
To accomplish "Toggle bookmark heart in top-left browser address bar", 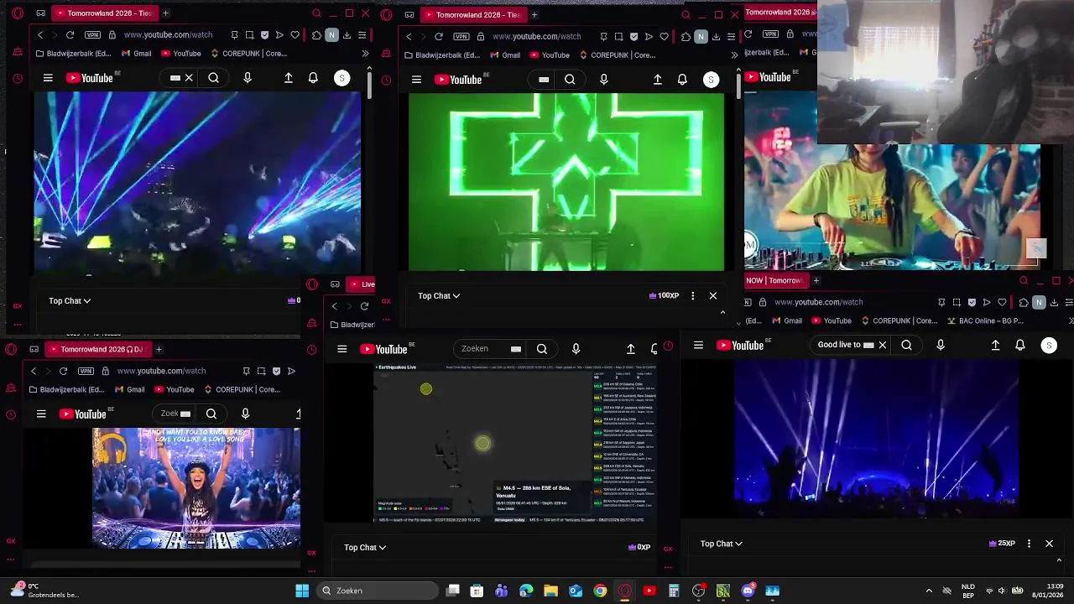I will (x=295, y=35).
